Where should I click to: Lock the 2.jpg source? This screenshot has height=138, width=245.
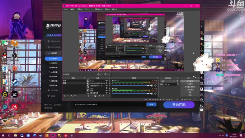109,81
